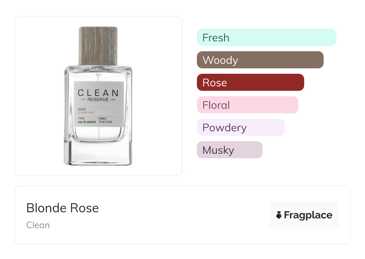Image resolution: width=365 pixels, height=259 pixels.
Task: Select the Musky accord bar
Action: point(229,150)
